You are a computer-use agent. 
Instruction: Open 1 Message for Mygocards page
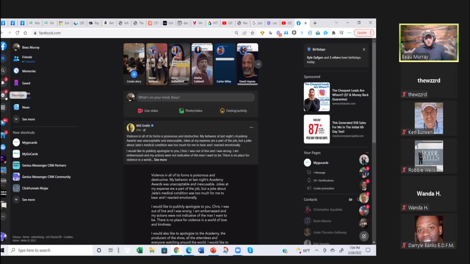(319, 173)
